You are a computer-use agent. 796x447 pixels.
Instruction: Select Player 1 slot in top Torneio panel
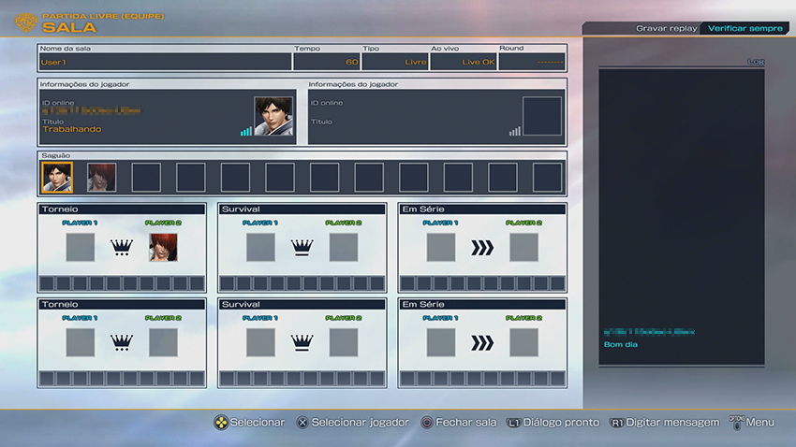(x=81, y=247)
